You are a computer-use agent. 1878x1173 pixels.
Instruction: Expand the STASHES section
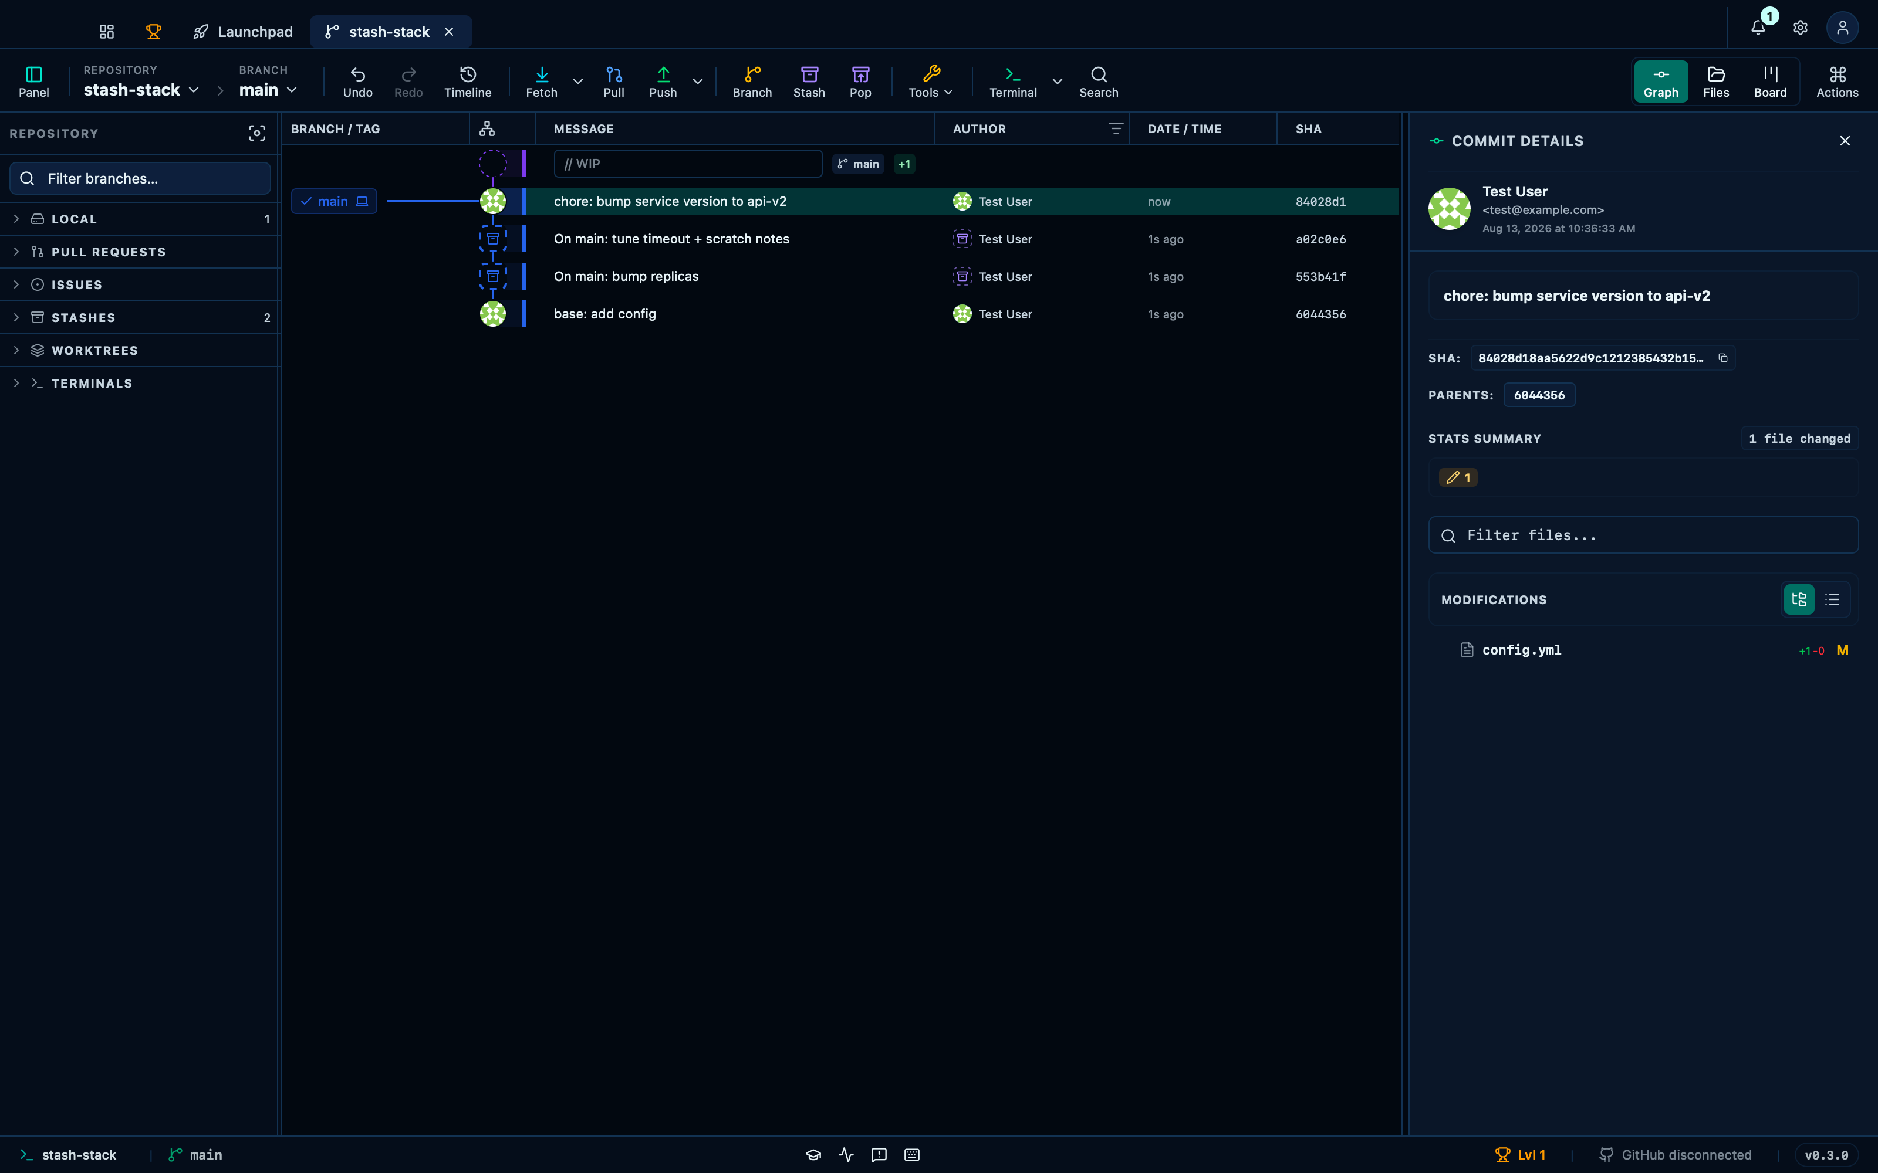[x=140, y=317]
